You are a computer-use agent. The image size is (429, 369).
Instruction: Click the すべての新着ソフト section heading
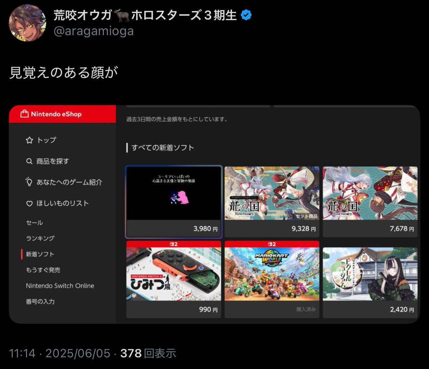click(162, 148)
